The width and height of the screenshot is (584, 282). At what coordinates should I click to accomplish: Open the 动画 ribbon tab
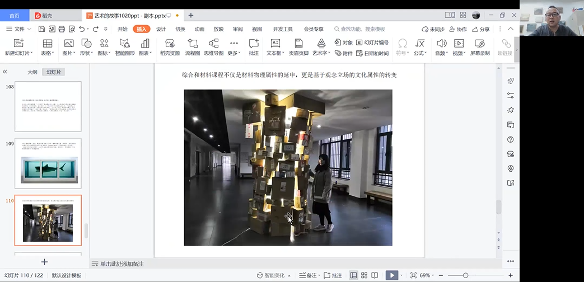coord(199,29)
